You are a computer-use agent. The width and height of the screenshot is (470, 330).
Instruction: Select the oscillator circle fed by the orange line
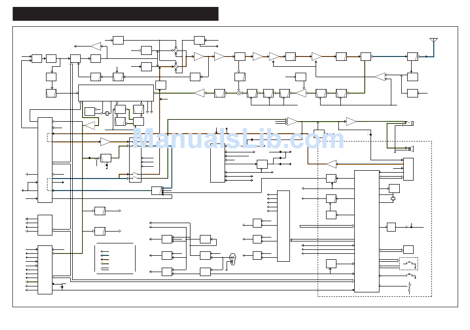pyautogui.click(x=176, y=66)
